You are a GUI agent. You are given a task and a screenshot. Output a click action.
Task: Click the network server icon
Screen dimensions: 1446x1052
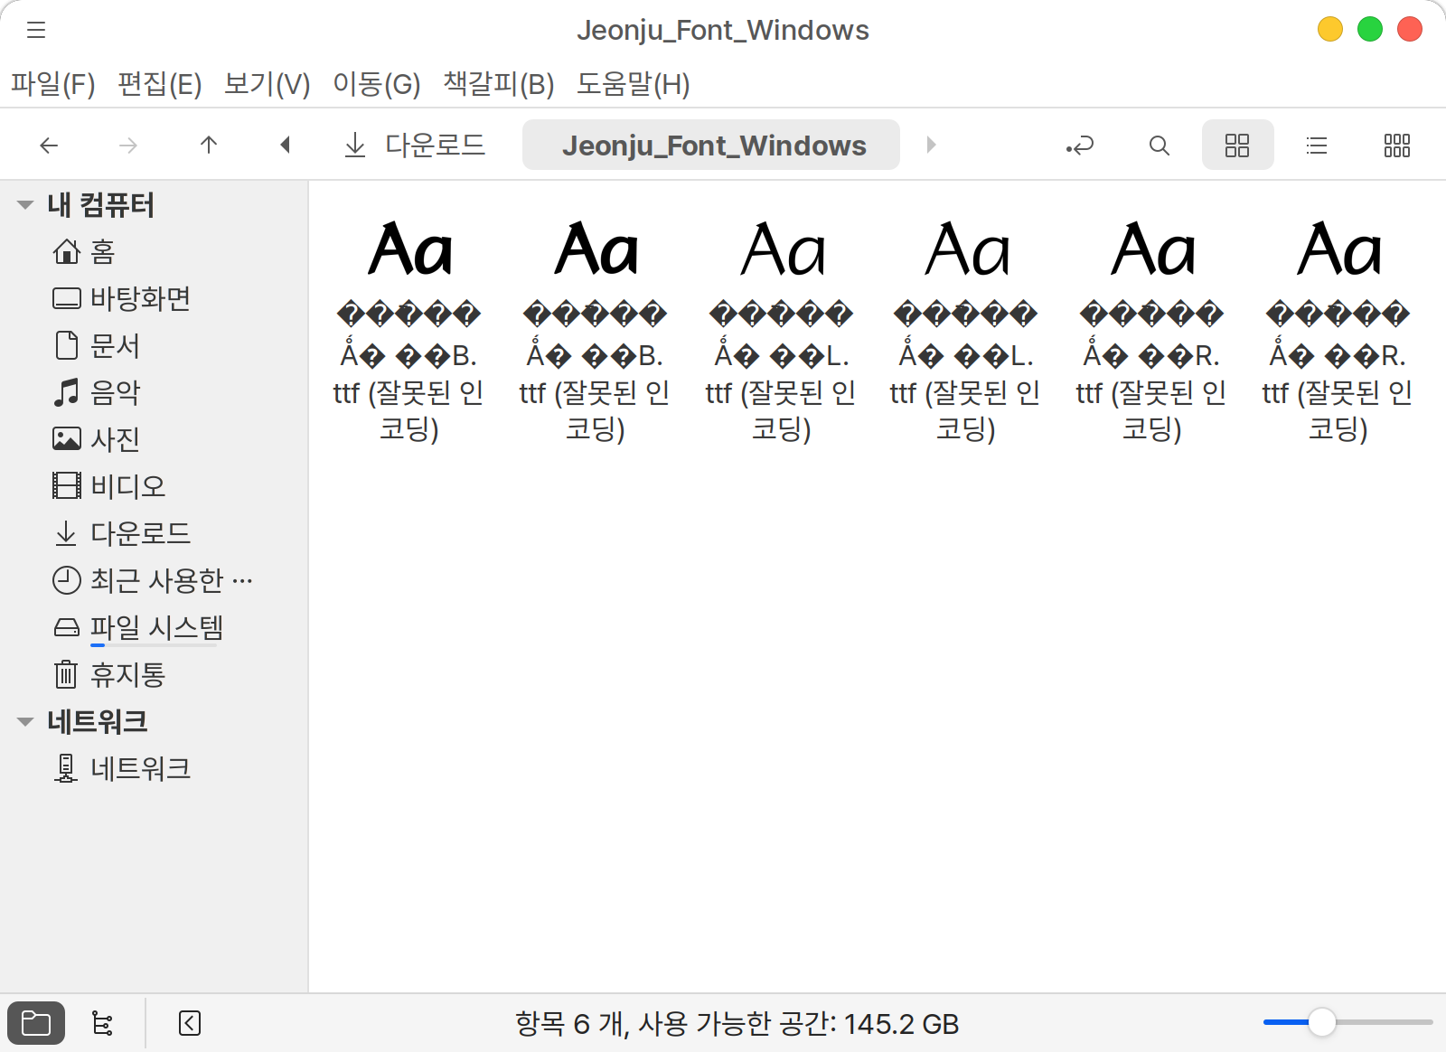click(x=66, y=768)
